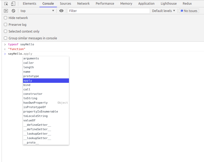
Task: Go to the Network tab
Action: [x=83, y=3]
